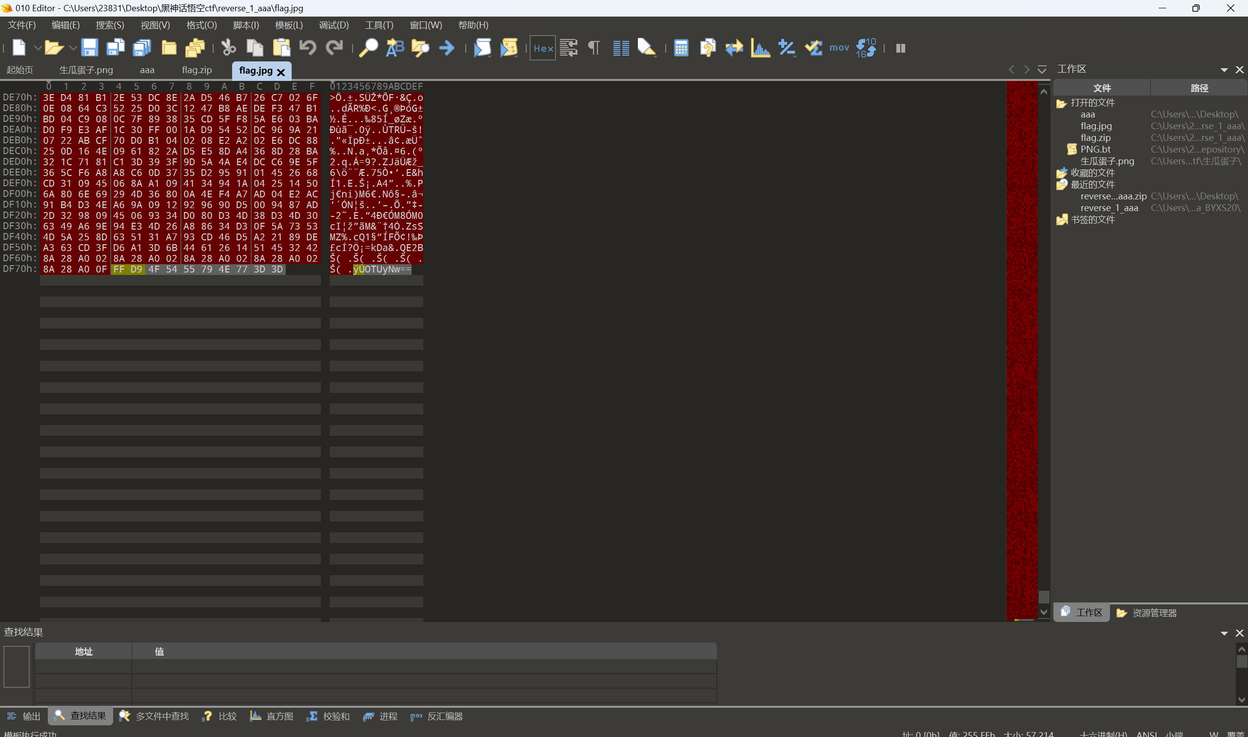Toggle the line wrap button
The height and width of the screenshot is (737, 1248).
tap(569, 48)
